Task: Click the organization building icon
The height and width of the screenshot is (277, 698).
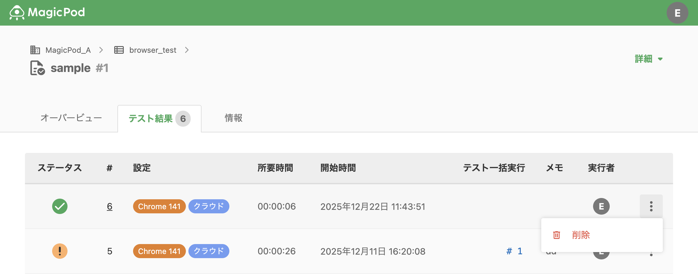Action: pos(35,50)
